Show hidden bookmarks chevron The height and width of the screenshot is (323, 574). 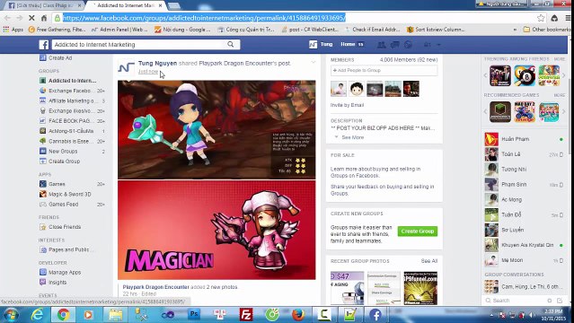(515, 30)
